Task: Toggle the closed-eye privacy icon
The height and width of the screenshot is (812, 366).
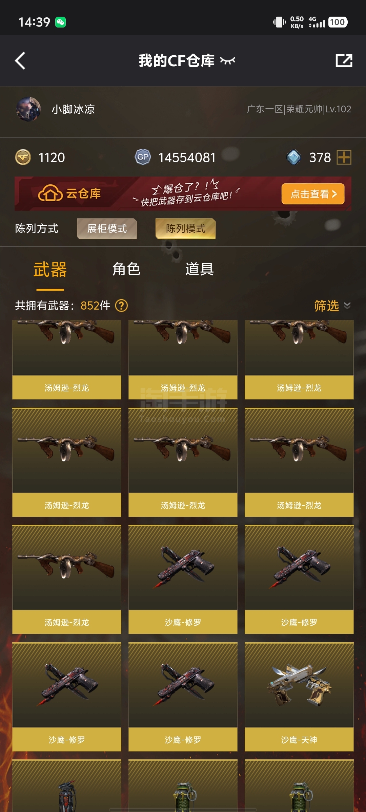Action: click(227, 61)
